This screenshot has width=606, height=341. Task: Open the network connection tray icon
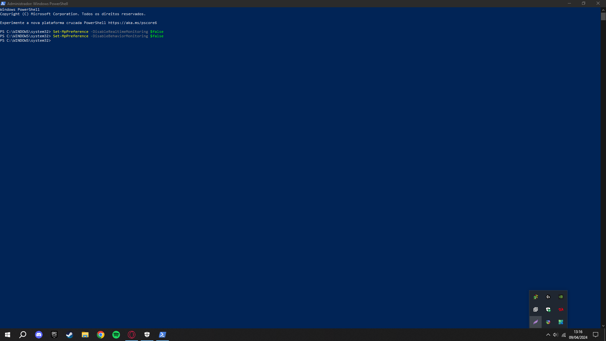564,335
